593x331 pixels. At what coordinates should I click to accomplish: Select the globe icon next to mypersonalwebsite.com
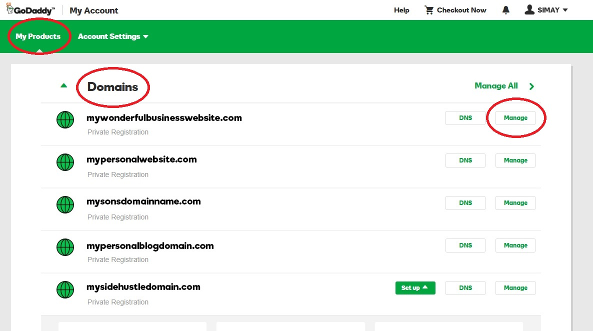(x=65, y=162)
